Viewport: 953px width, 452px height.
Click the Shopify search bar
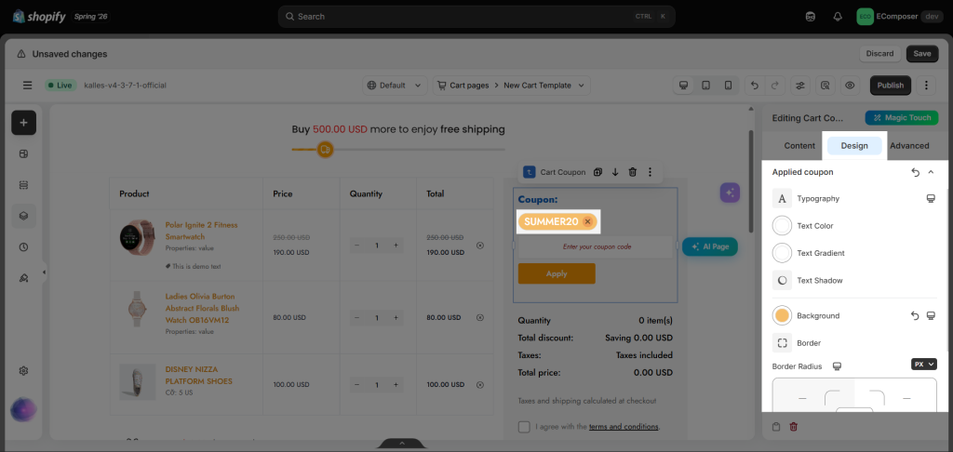pyautogui.click(x=476, y=17)
